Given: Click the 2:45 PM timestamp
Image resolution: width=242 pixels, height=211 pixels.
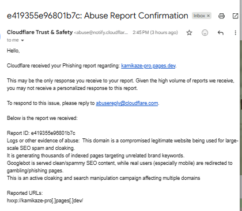Looking at the screenshot, I should pos(155,32).
